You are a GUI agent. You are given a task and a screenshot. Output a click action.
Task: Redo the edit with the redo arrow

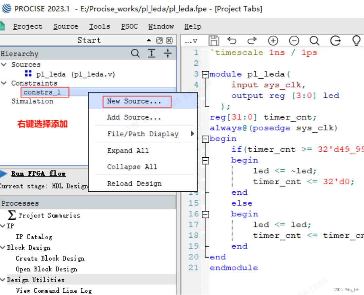pos(252,41)
